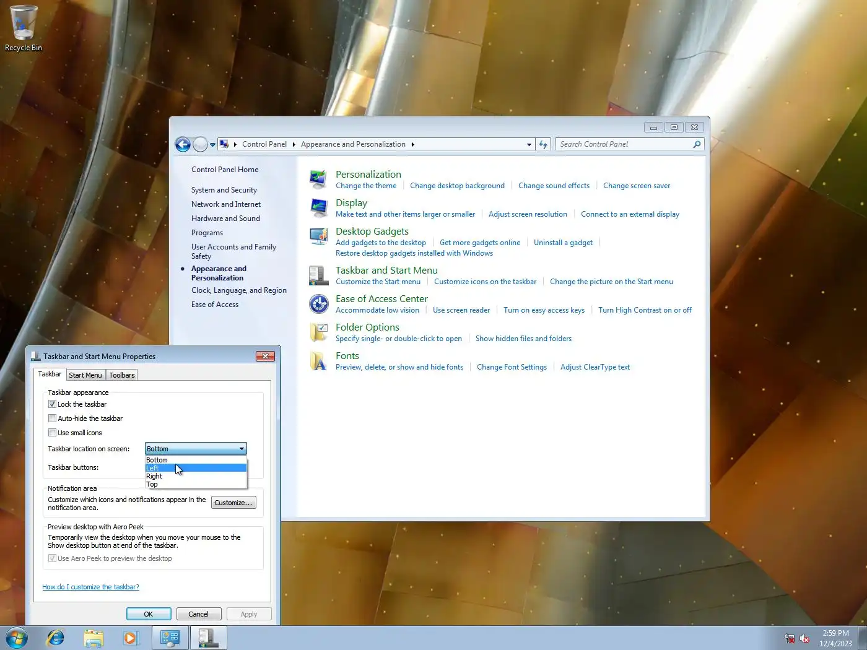Click the muted volume tray icon
This screenshot has height=650, width=867.
pyautogui.click(x=804, y=638)
